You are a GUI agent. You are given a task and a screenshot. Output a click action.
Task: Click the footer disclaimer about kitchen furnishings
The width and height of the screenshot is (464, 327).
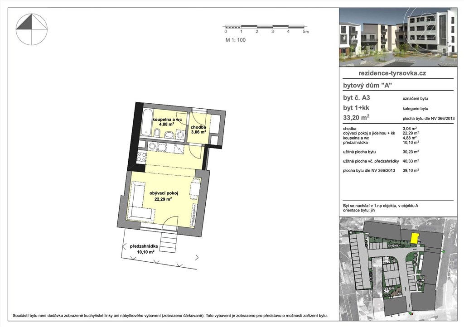pyautogui.click(x=170, y=316)
